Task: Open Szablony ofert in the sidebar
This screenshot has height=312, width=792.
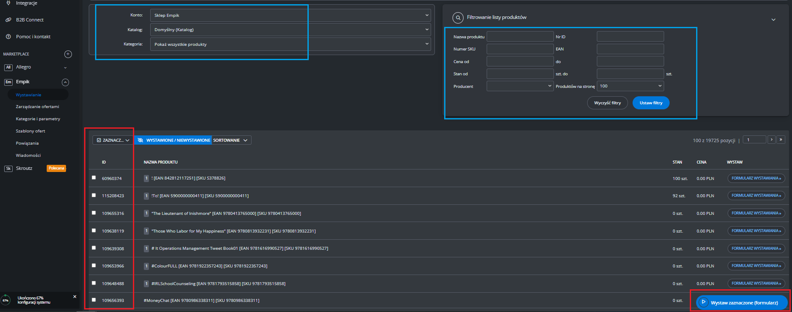Action: click(x=30, y=131)
